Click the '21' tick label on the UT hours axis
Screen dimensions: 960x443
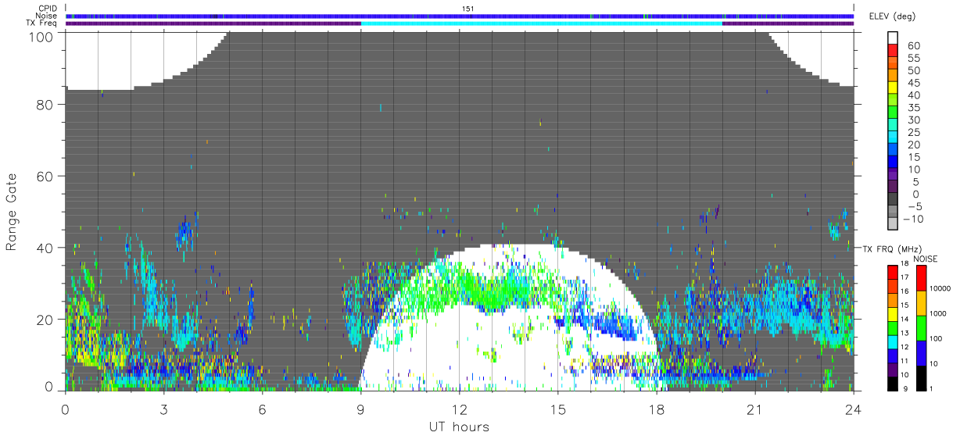click(x=755, y=409)
